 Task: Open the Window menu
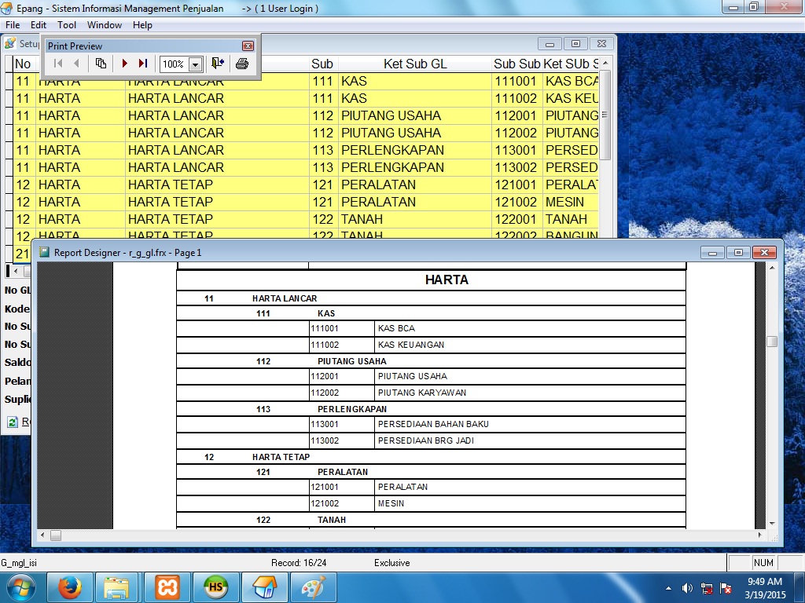pyautogui.click(x=105, y=25)
